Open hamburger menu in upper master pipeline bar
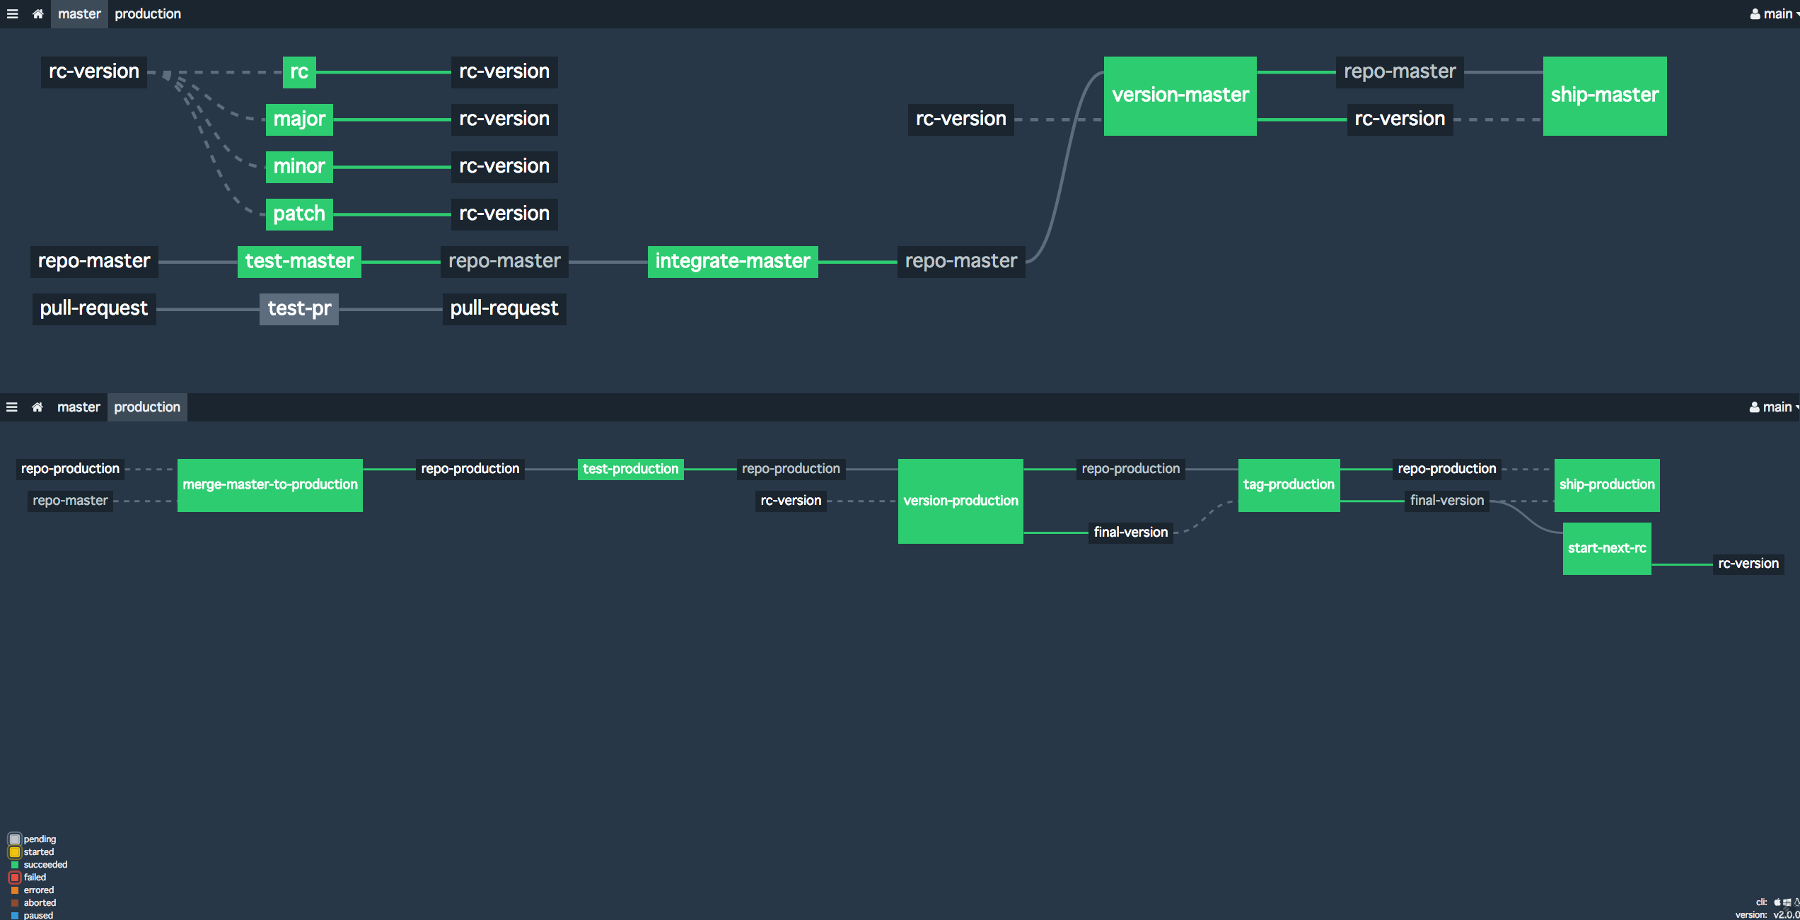 click(x=12, y=14)
